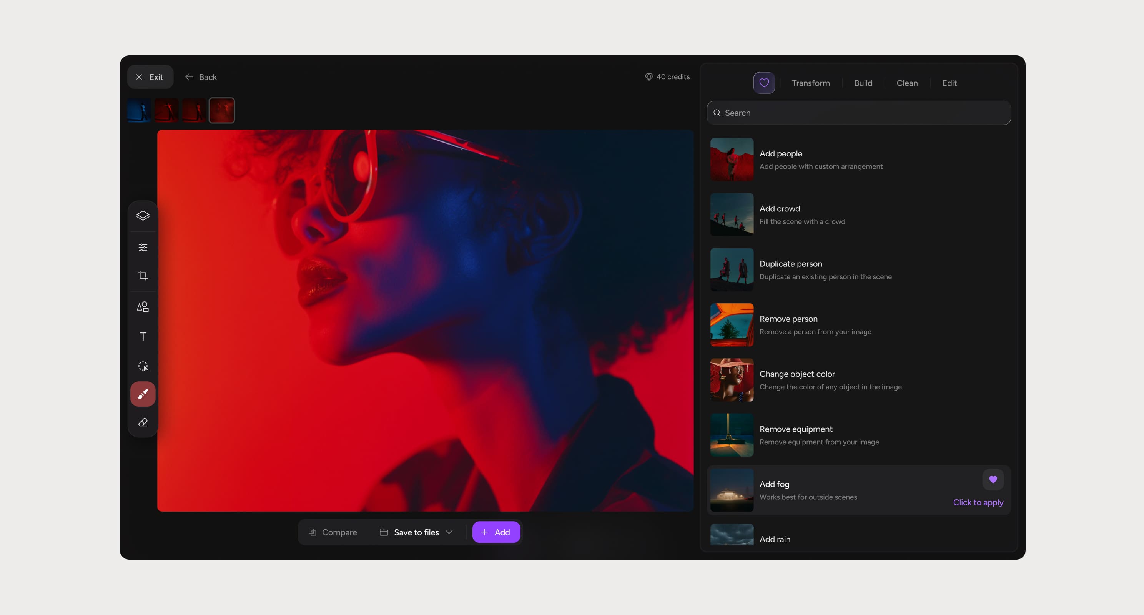
Task: Toggle the Compare view
Action: pos(333,532)
